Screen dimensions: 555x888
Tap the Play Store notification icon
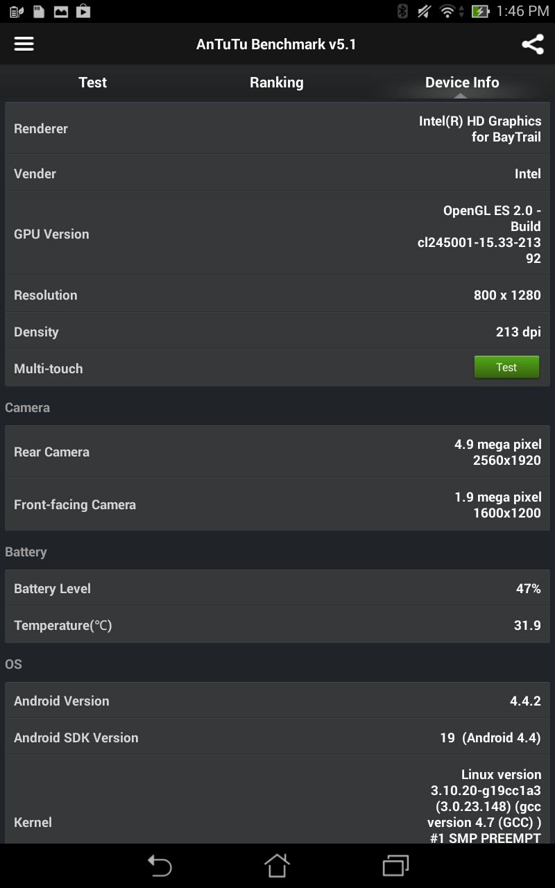83,11
